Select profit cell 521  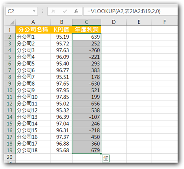[86, 90]
